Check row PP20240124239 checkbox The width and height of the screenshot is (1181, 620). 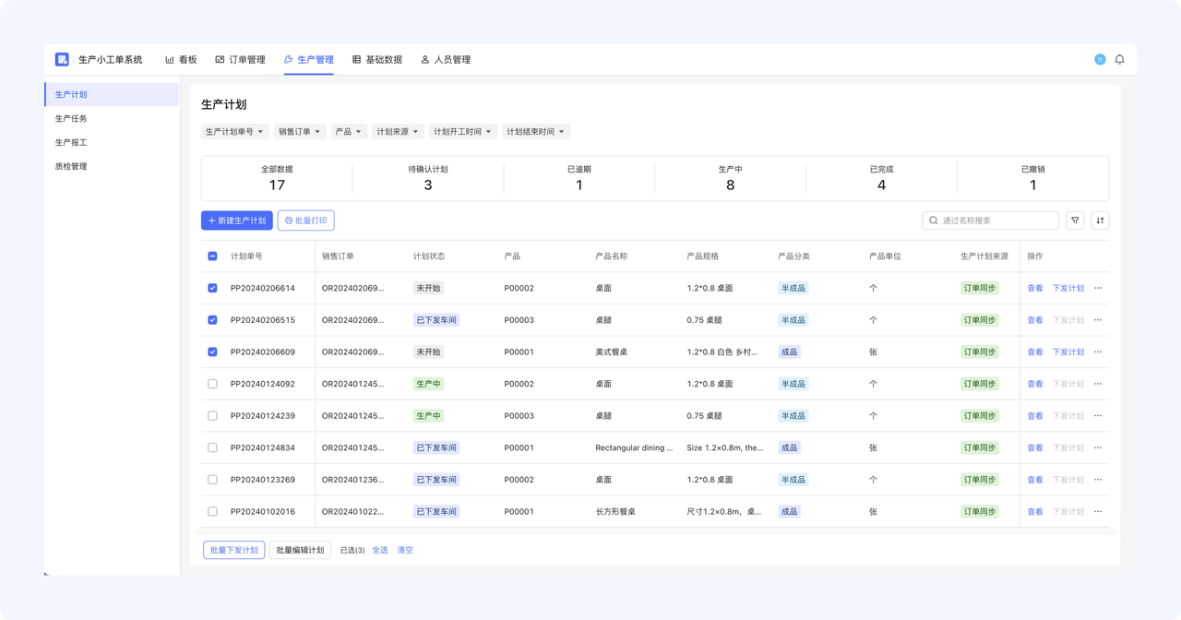click(212, 416)
